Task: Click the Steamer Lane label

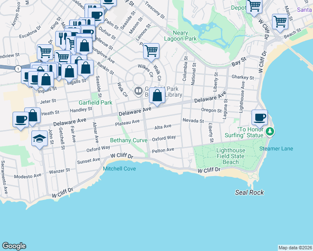Action: tap(276, 149)
